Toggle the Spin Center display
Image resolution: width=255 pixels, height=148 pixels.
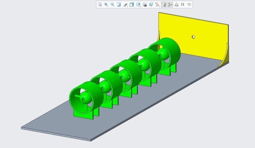coord(170,5)
